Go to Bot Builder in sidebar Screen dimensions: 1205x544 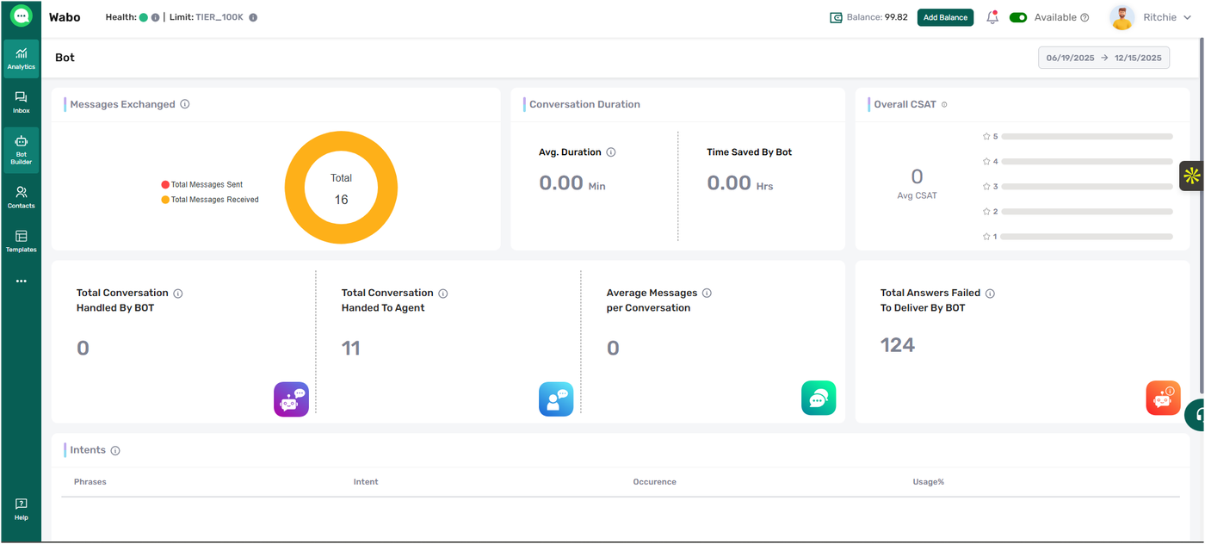[22, 151]
